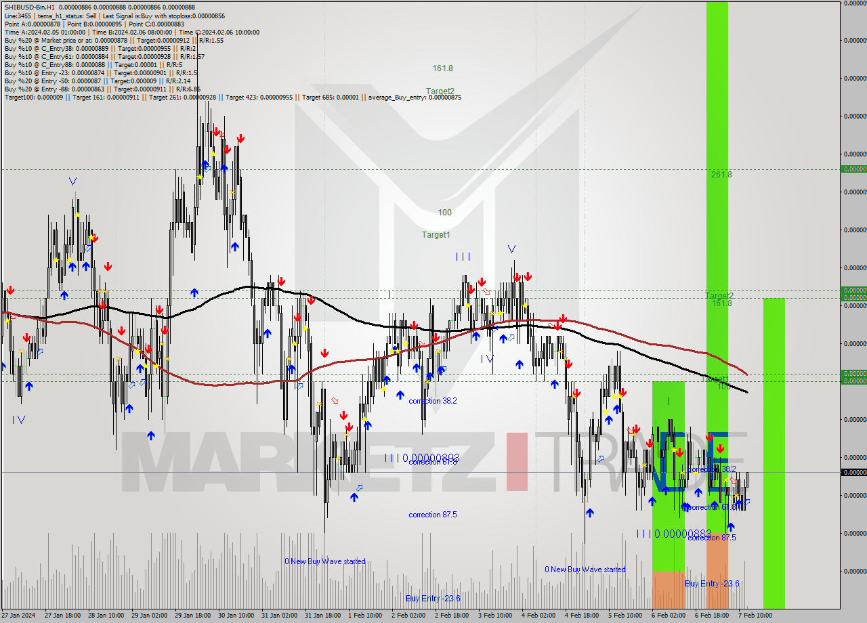Image resolution: width=867 pixels, height=623 pixels.
Task: Select the 'Buy %20 @ Entry -88' line
Action: [103, 89]
